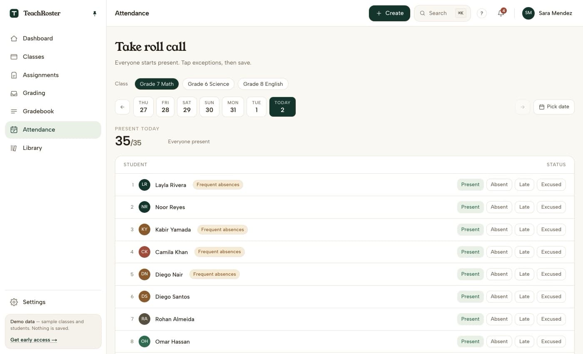The image size is (583, 354).
Task: Go to Assignments page
Action: [53, 75]
